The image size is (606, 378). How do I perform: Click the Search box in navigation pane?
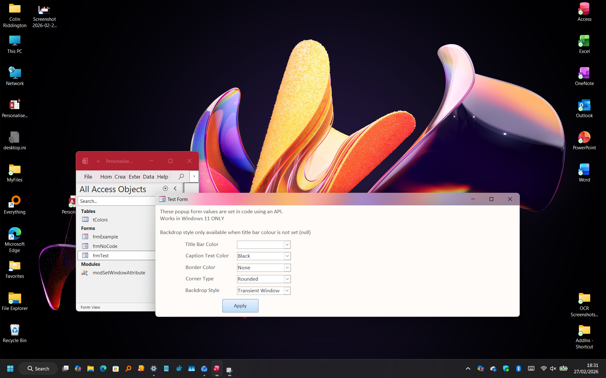[117, 201]
